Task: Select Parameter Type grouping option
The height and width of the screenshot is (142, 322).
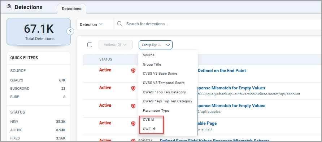Action: tap(156, 110)
